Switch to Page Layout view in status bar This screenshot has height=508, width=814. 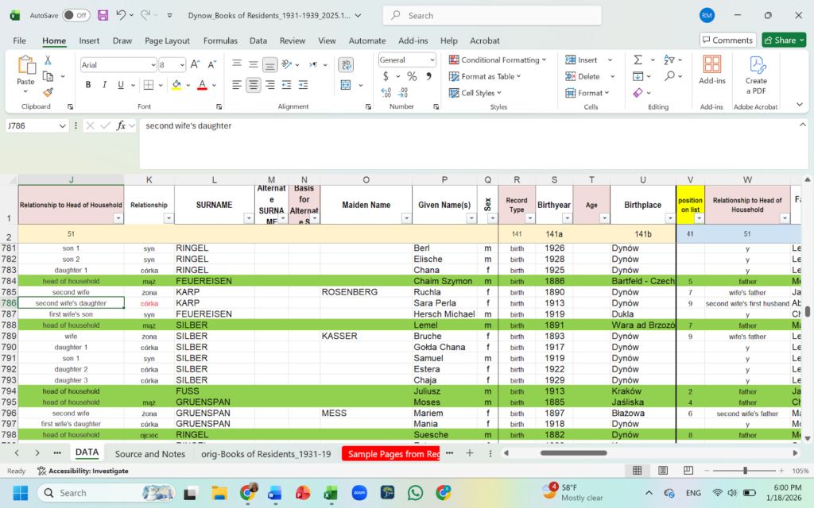tap(665, 471)
